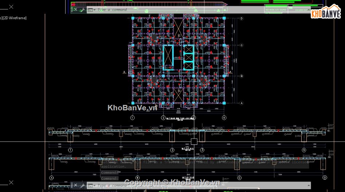Select grid axis bubble A on floor plan
This screenshot has height=192, width=345.
pos(242,103)
